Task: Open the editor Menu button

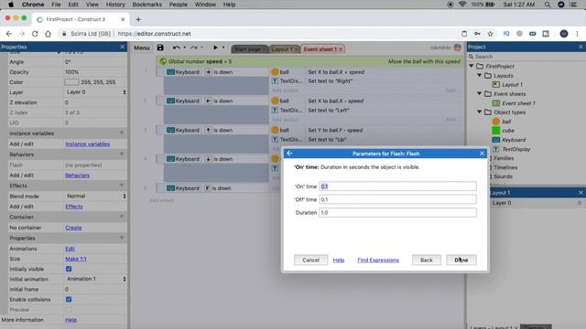Action: click(142, 48)
